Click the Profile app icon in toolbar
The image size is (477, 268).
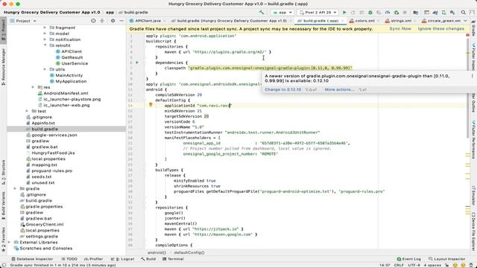388,13
